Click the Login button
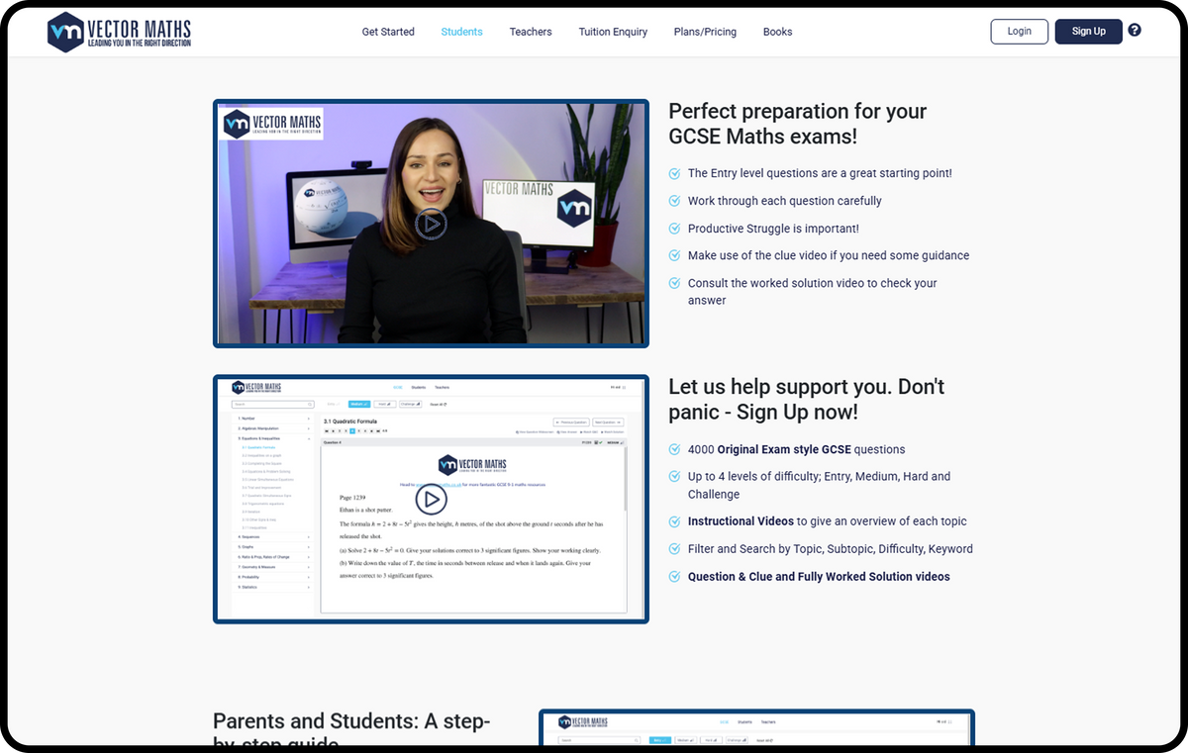The image size is (1188, 753). [1020, 32]
